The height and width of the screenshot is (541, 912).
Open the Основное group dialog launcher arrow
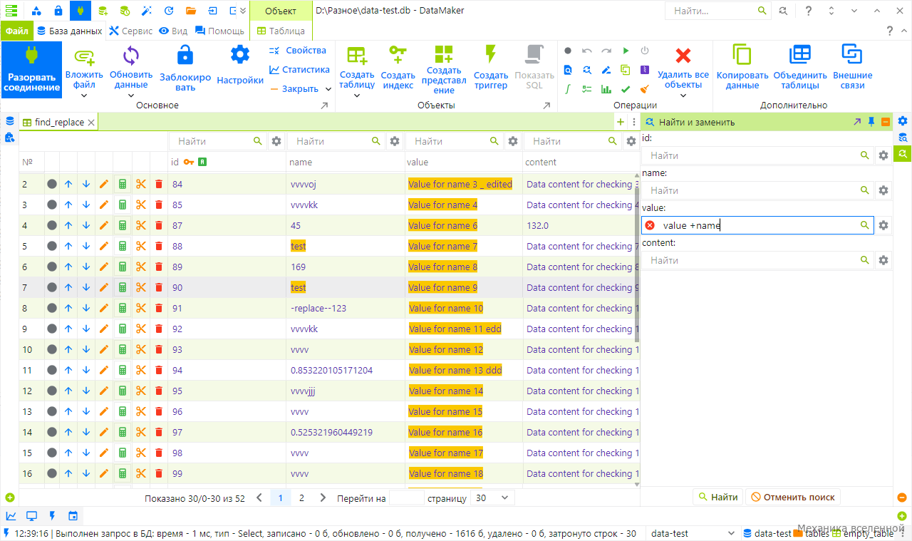tap(325, 105)
